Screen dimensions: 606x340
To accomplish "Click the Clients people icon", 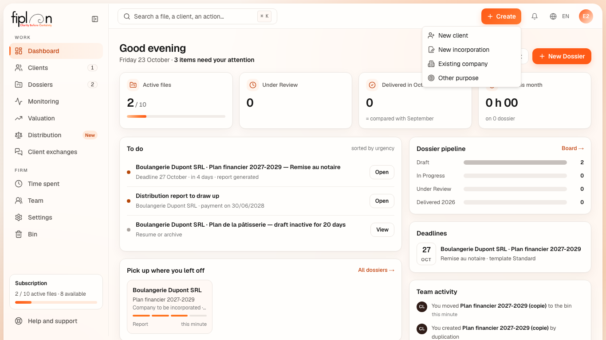I will 19,68.
